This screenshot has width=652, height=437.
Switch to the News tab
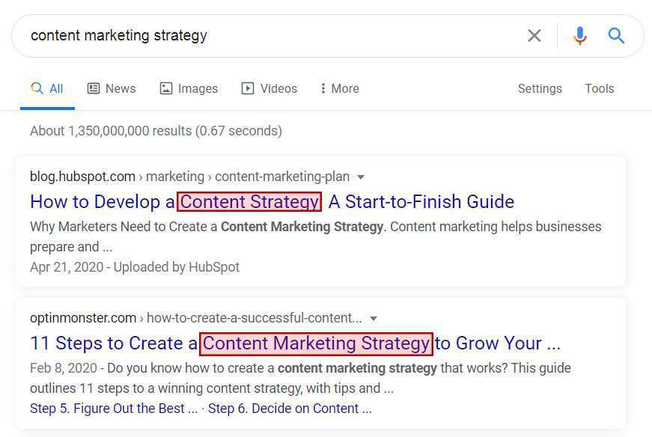(x=112, y=88)
